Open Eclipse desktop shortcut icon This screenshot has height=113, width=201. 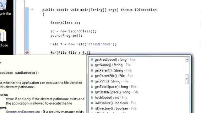(x=3, y=36)
